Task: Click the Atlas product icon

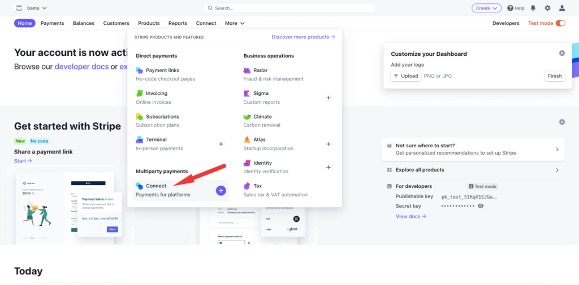Action: (x=247, y=140)
